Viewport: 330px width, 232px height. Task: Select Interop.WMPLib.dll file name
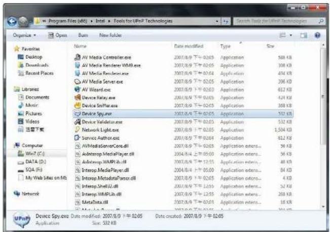(x=101, y=194)
